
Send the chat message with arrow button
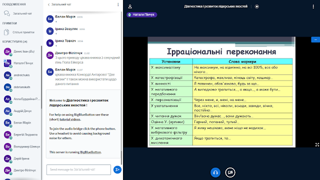(117, 169)
